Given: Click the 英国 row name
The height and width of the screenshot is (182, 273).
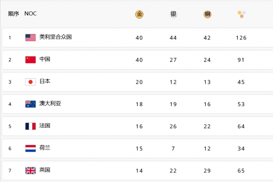Looking at the screenshot, I should coord(45,171).
